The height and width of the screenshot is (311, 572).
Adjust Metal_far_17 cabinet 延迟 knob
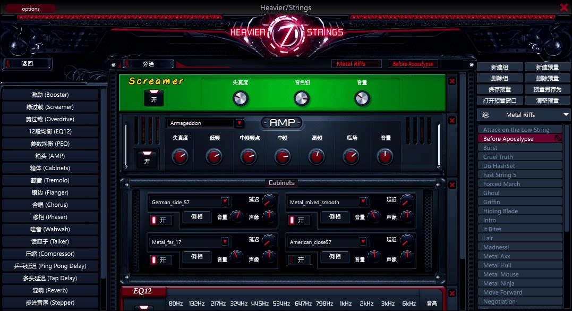[x=269, y=240]
